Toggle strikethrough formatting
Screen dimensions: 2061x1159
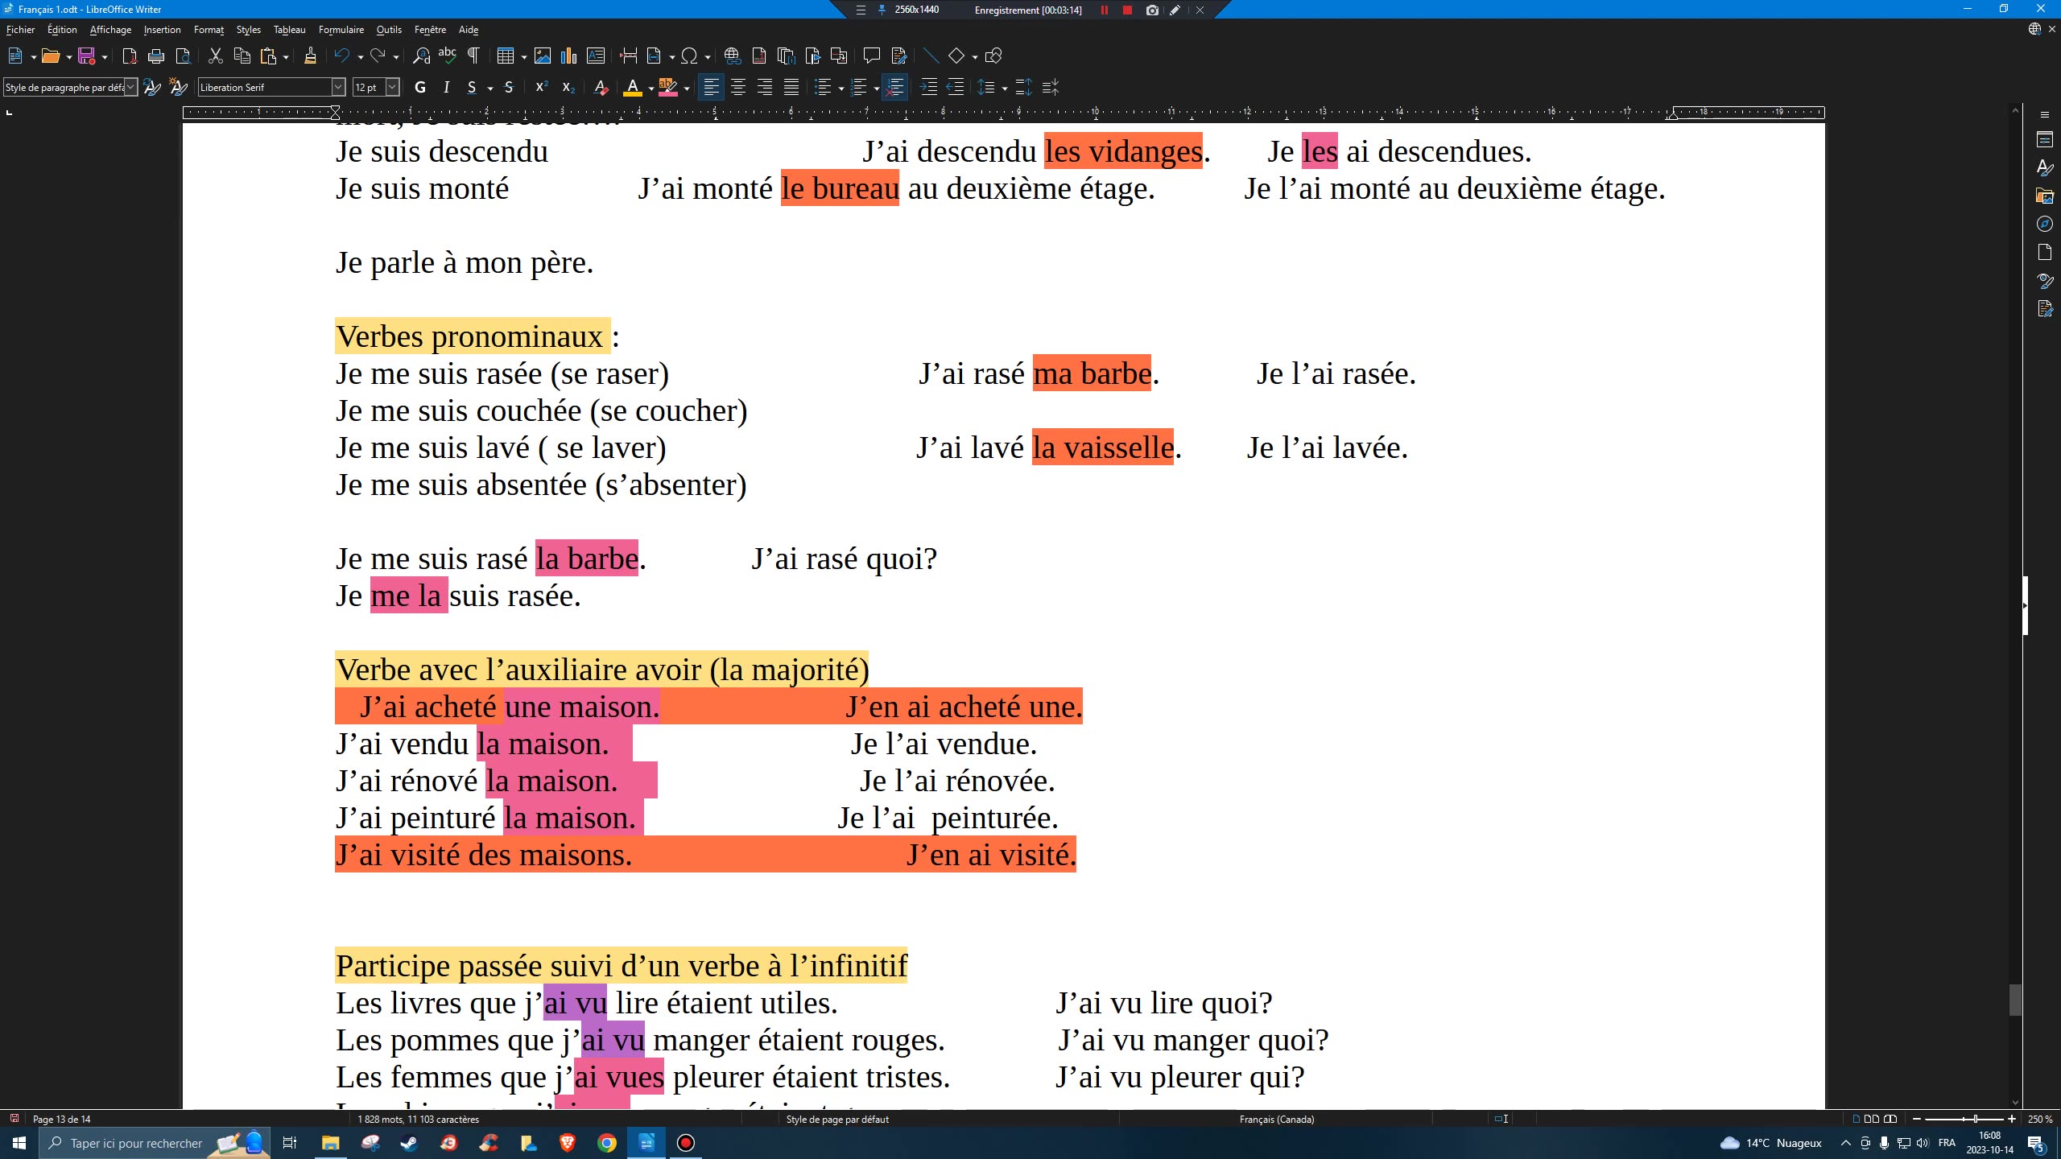point(509,87)
